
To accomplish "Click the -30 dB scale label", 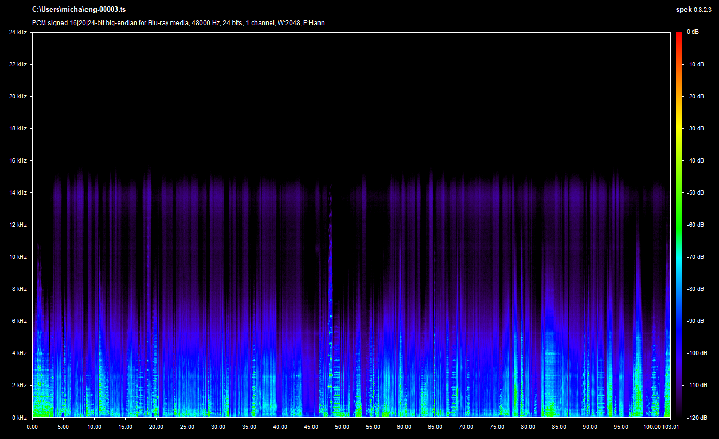I will coord(695,128).
